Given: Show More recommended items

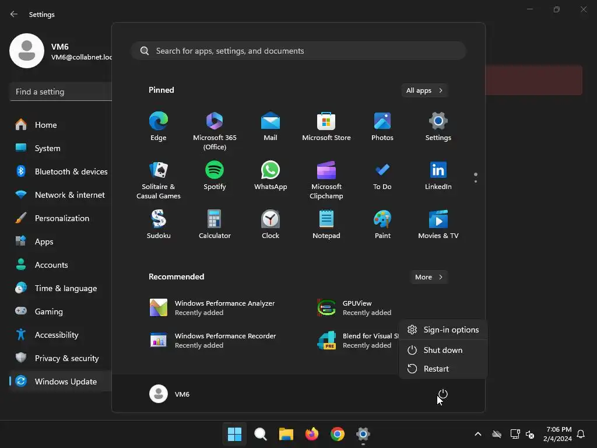Looking at the screenshot, I should pos(429,277).
